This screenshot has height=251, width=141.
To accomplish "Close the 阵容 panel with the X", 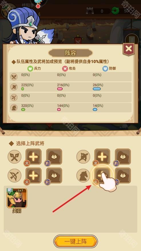I will point(128,49).
